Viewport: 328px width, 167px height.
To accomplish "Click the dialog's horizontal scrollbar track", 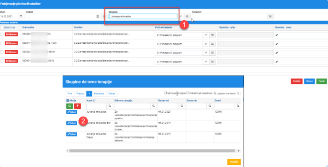I will (x=152, y=150).
